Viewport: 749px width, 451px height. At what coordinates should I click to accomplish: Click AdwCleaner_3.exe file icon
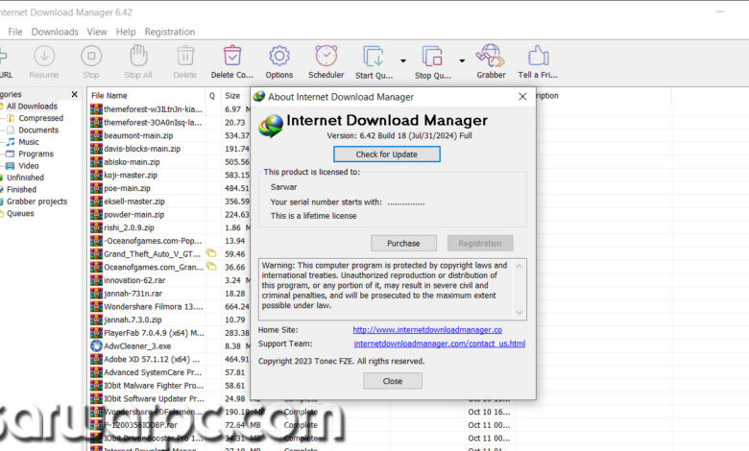click(96, 345)
